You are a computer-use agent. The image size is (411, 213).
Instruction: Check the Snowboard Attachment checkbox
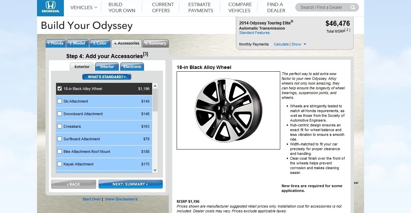(x=60, y=114)
